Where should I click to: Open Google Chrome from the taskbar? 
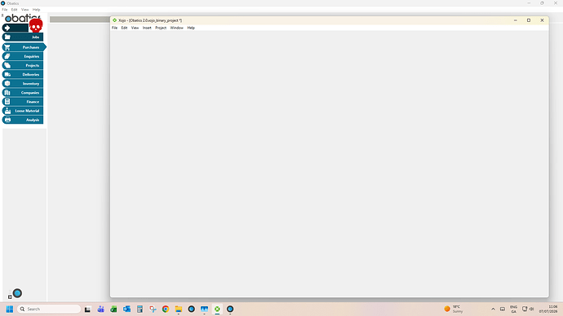[166, 309]
